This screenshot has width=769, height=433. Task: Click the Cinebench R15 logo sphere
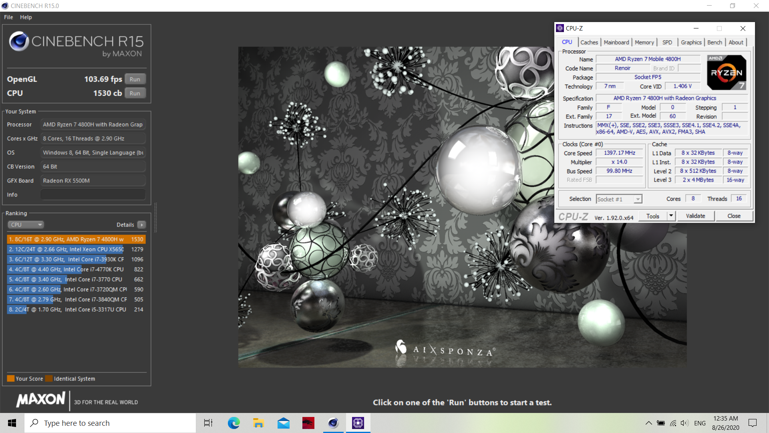[x=19, y=41]
